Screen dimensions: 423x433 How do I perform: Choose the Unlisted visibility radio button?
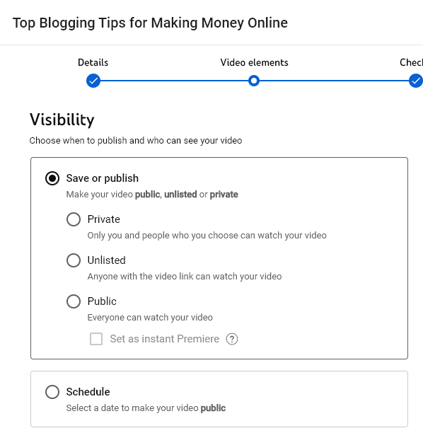click(x=74, y=260)
